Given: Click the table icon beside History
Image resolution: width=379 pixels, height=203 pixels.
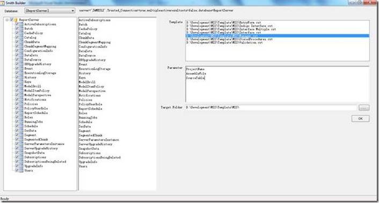Looking at the screenshot, I should (x=21, y=77).
